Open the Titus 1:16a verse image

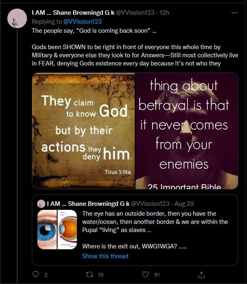point(83,131)
